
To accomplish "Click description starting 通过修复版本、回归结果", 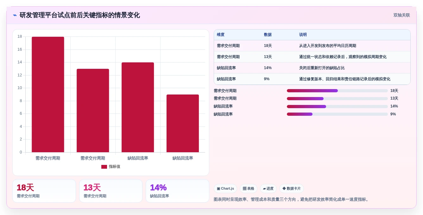I will 345,79.
